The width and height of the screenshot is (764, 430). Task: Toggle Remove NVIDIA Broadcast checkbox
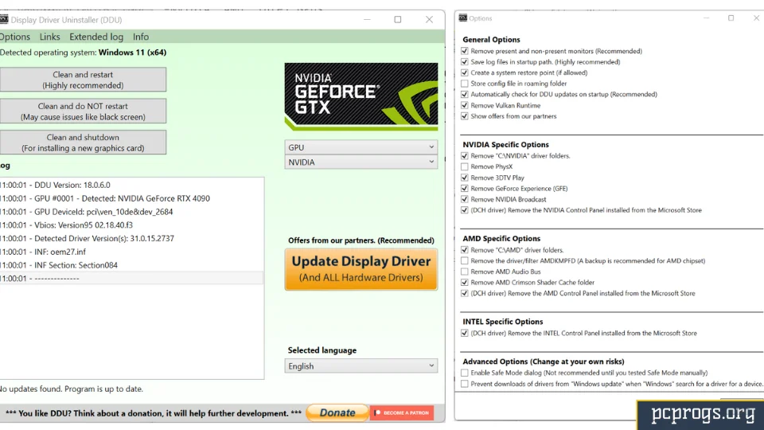(x=464, y=199)
